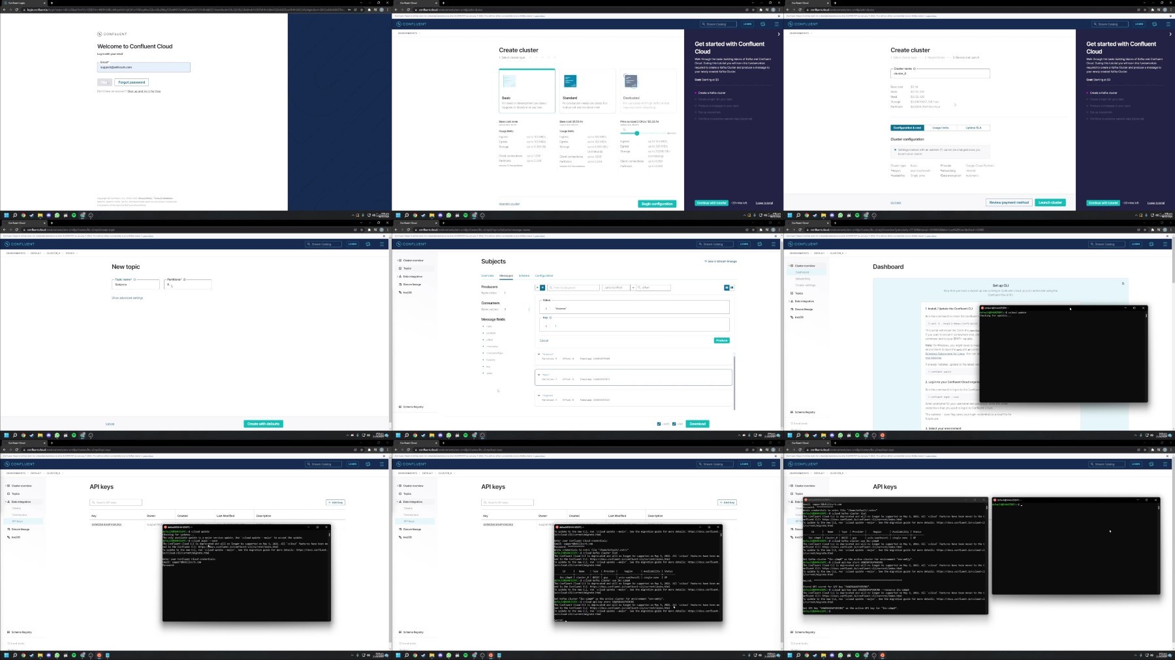Click the Begin configuration button

[657, 204]
